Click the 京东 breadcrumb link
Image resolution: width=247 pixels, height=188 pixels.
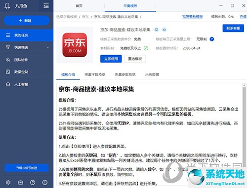coord(85,17)
